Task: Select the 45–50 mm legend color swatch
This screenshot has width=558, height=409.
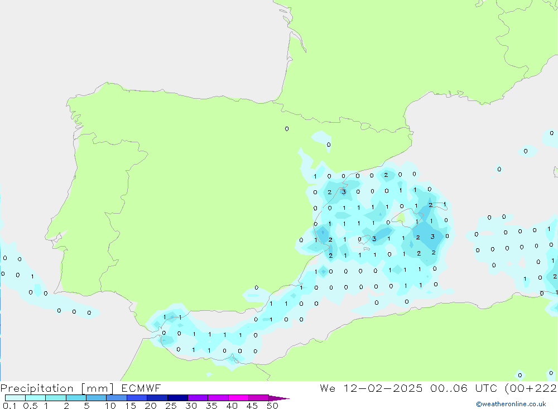Action: click(x=258, y=398)
